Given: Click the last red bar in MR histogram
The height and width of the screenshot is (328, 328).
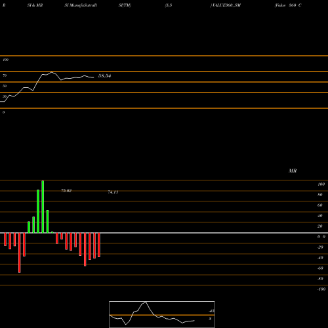Looking at the screenshot, I should point(99,245).
